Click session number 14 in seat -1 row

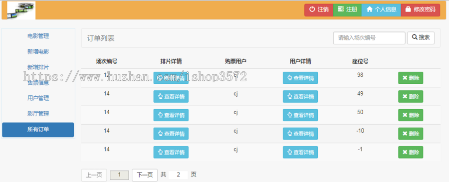click(107, 150)
